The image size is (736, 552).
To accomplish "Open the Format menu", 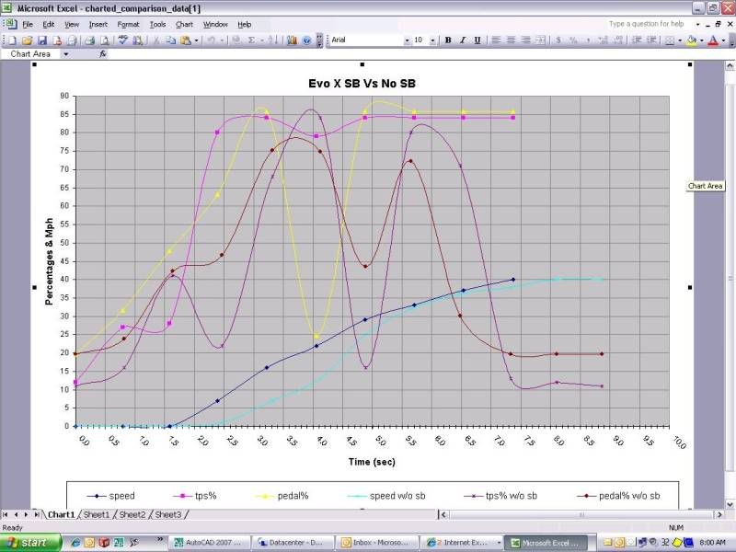I will (128, 25).
